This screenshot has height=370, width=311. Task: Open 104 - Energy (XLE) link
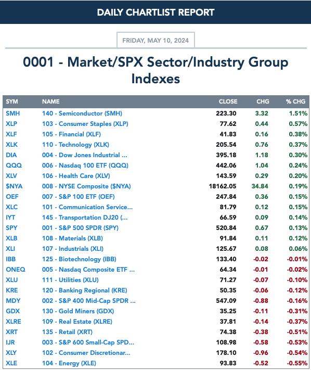tap(69, 363)
